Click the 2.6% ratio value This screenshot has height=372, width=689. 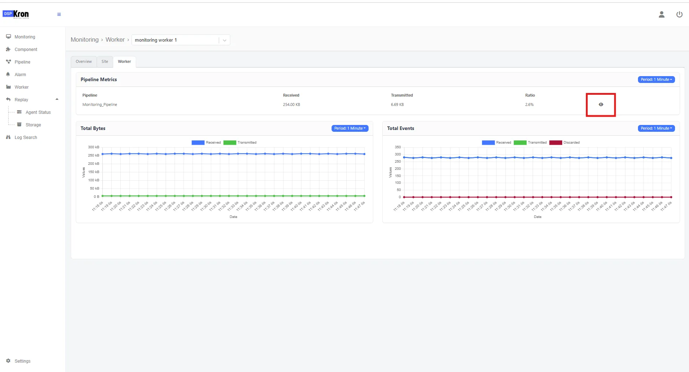[x=529, y=104]
